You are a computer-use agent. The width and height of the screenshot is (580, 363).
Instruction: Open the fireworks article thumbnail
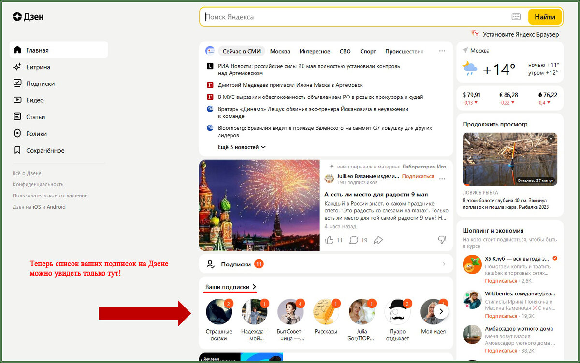pyautogui.click(x=260, y=205)
